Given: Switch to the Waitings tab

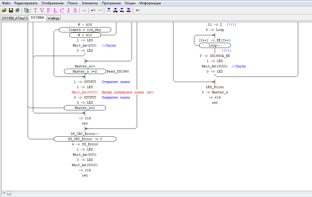Looking at the screenshot, I should [53, 18].
